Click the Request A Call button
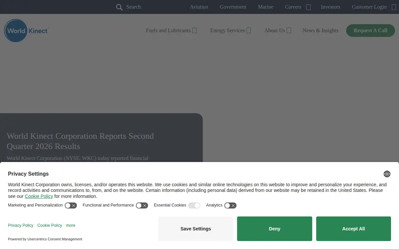399x249 pixels. 370,31
